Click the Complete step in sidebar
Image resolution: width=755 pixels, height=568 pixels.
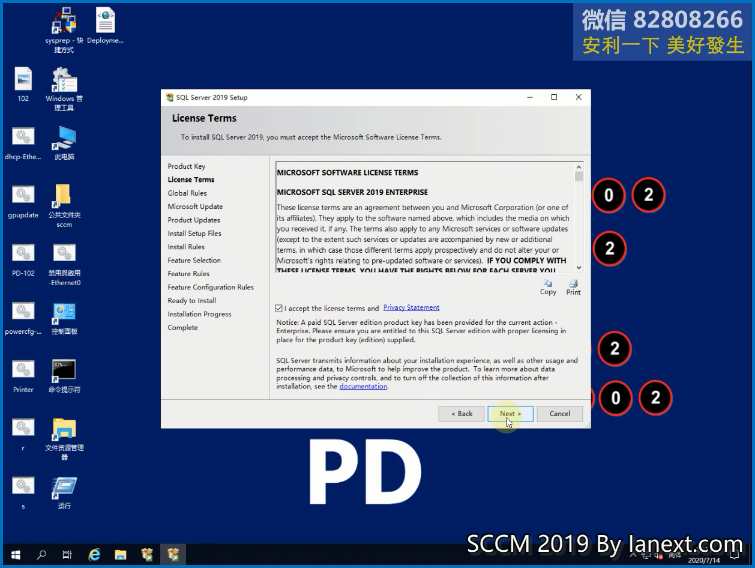coord(182,328)
